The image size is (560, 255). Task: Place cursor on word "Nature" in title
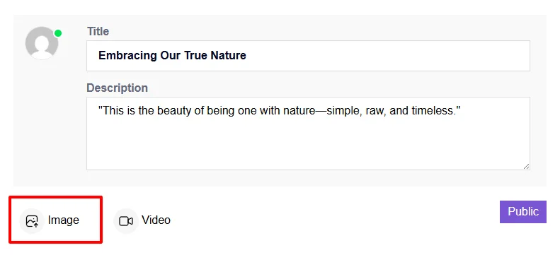[x=228, y=56]
